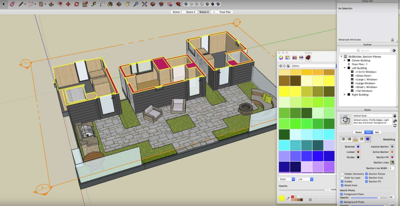Pick the Rotate tool
The height and width of the screenshot is (206, 400).
coord(77,4)
